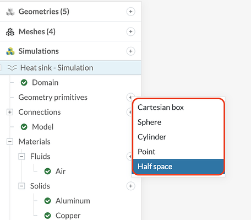The height and width of the screenshot is (220, 251).
Task: Click the green check beside Copper
Action: (x=48, y=216)
